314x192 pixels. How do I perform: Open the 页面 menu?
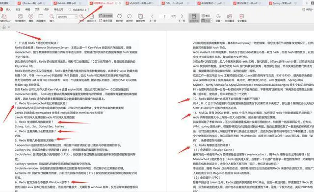click(x=37, y=9)
